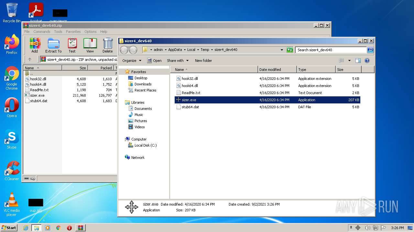Select ReadMe.txt in Explorer file list
Screen dimensions: 414x232
pyautogui.click(x=191, y=93)
